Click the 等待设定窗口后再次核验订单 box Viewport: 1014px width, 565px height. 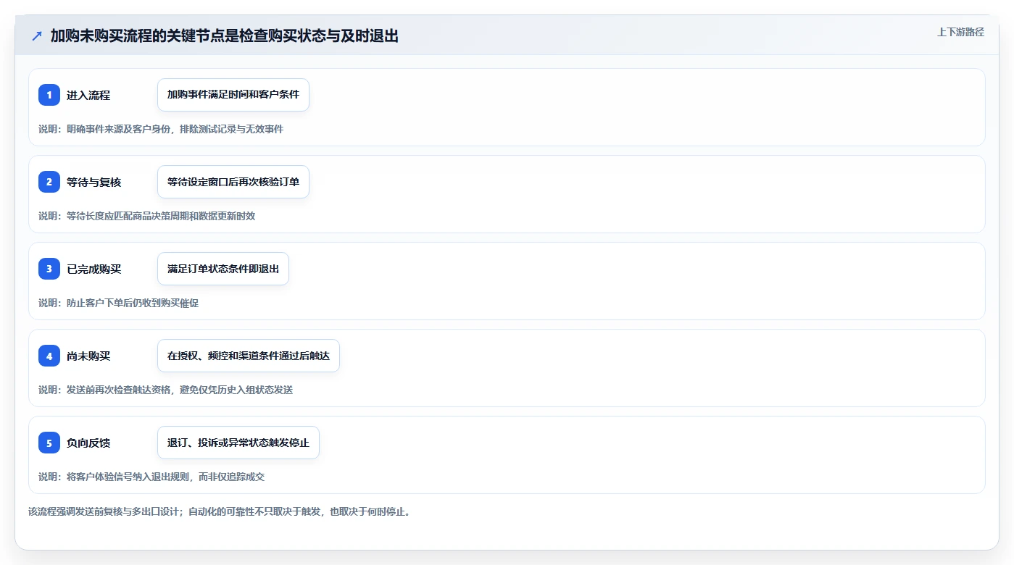[233, 182]
